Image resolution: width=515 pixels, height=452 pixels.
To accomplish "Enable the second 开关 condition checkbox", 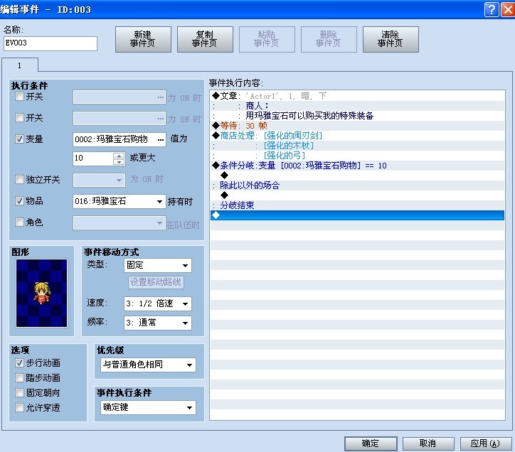I will (19, 117).
